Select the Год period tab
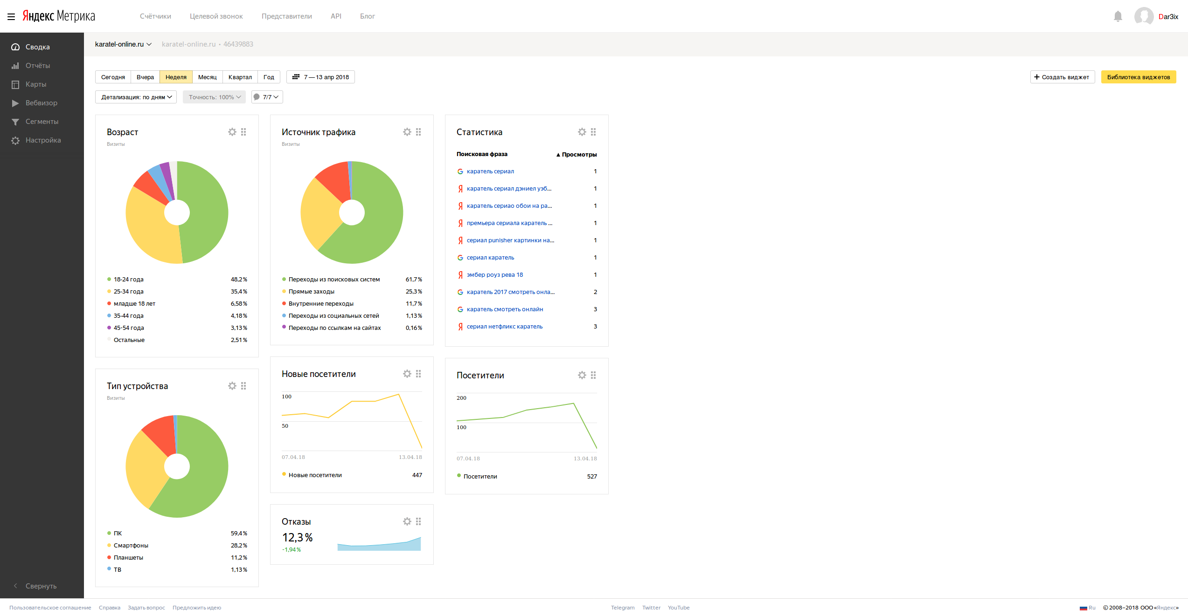The width and height of the screenshot is (1188, 616). pos(269,77)
